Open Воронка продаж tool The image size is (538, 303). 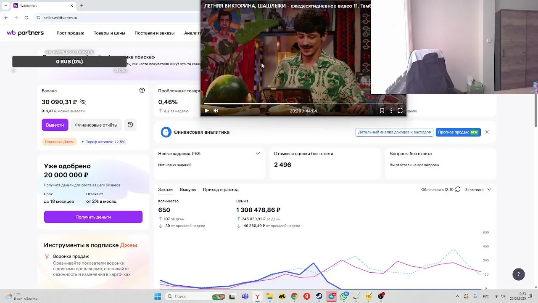(71, 256)
